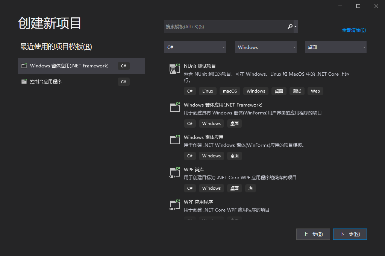The image size is (385, 256).
Task: Open the 桌面 project type filter dropdown
Action: tap(336, 47)
